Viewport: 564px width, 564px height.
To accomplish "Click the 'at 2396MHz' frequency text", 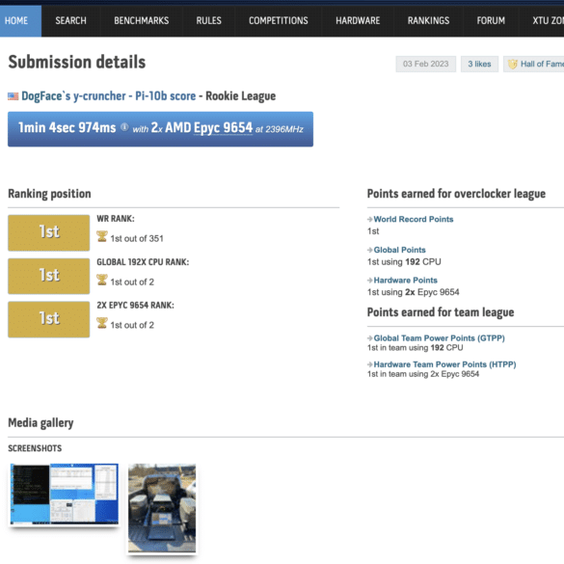I will (x=280, y=129).
